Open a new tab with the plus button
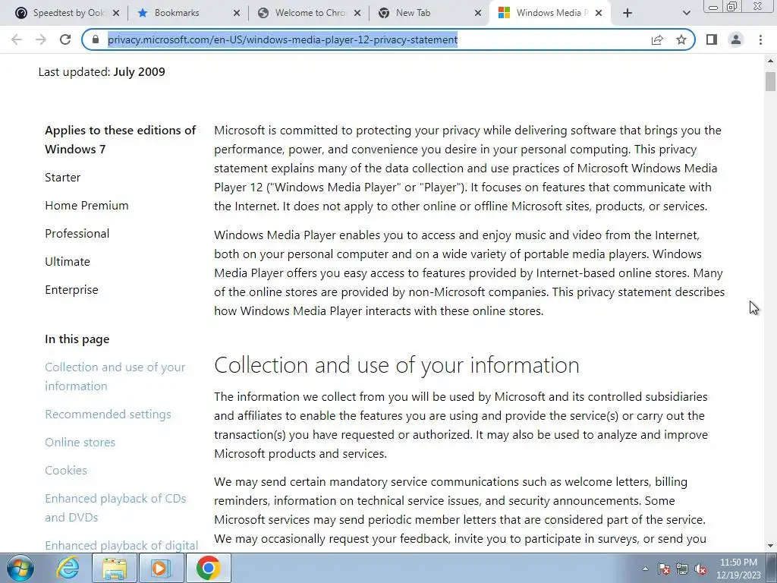This screenshot has width=777, height=583. (x=628, y=13)
